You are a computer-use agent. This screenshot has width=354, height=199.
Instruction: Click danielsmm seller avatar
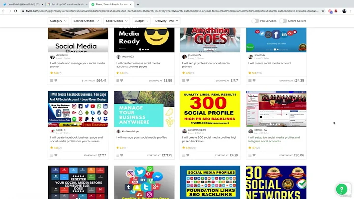pos(53,57)
